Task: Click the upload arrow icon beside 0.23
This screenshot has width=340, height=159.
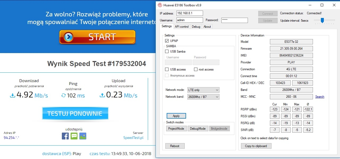Action: coord(102,95)
